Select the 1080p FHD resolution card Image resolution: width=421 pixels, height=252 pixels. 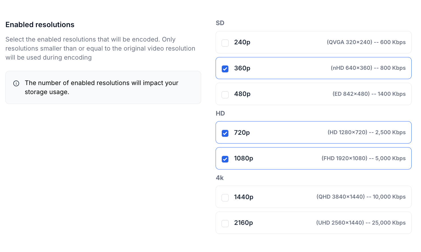pos(314,158)
